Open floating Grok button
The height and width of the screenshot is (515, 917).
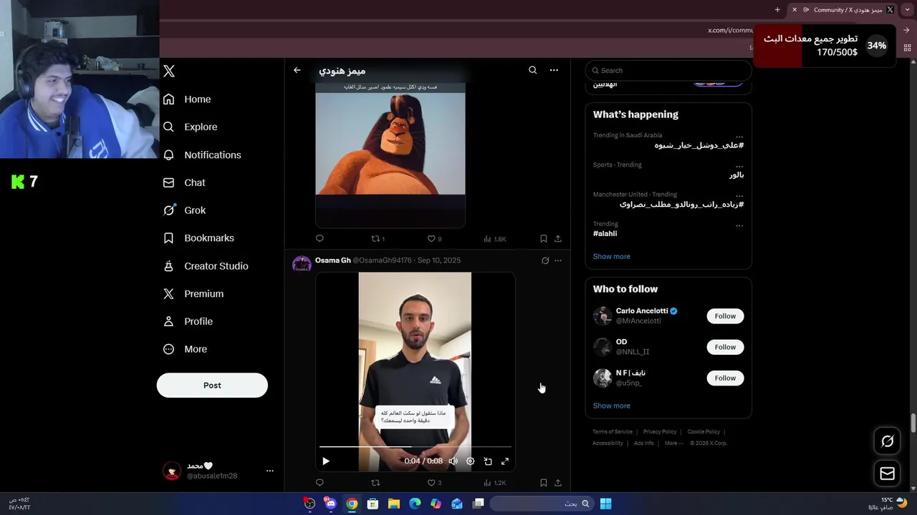tap(887, 441)
